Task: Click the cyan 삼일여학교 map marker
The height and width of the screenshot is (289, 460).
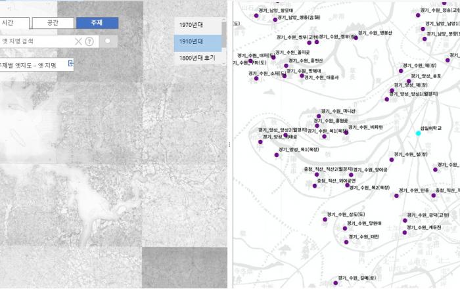Action: click(418, 133)
